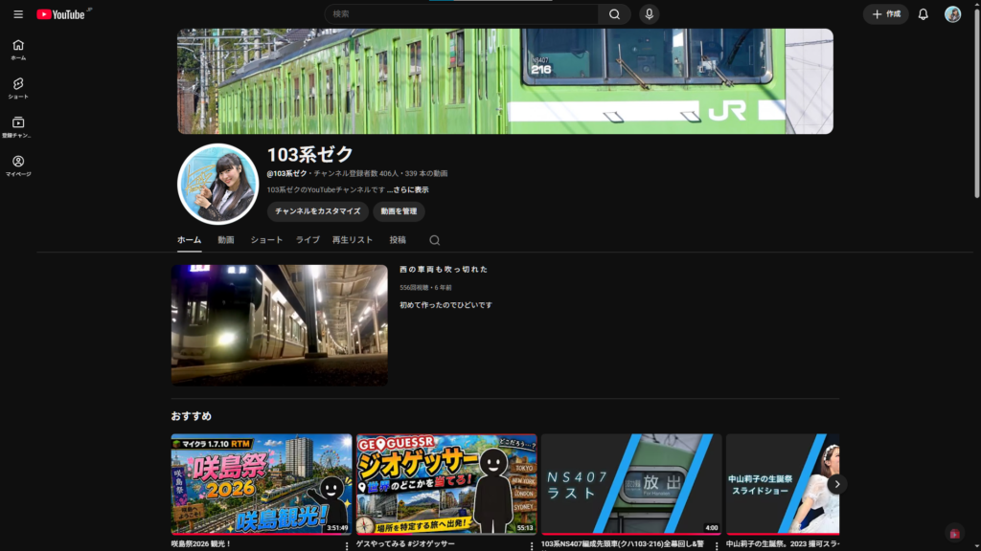Click the featured train video thumbnail
The image size is (981, 551).
(279, 325)
